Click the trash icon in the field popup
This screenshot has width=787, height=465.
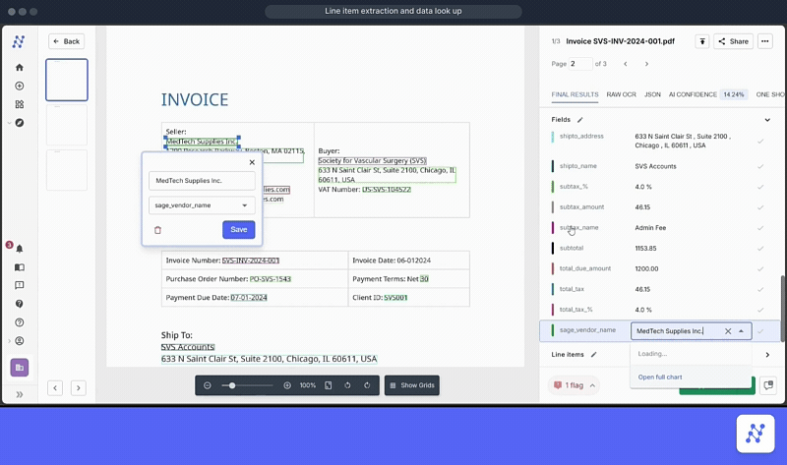point(157,230)
